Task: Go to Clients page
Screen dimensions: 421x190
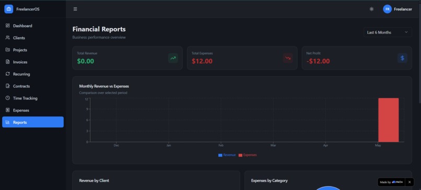Action: pyautogui.click(x=33, y=38)
